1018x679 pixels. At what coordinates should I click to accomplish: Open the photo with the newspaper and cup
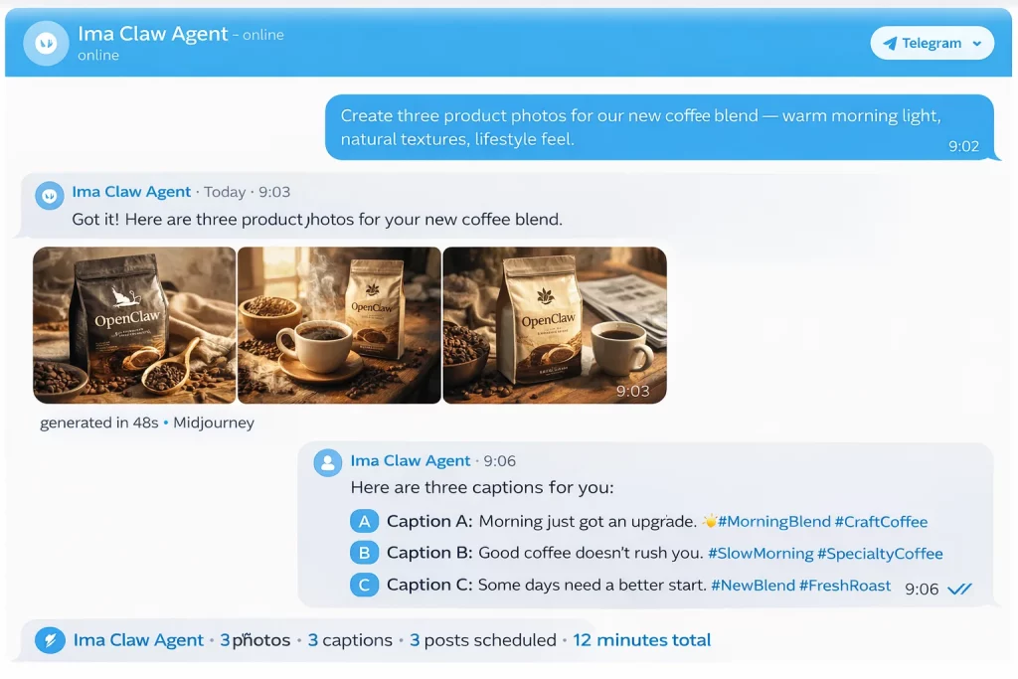pos(555,325)
